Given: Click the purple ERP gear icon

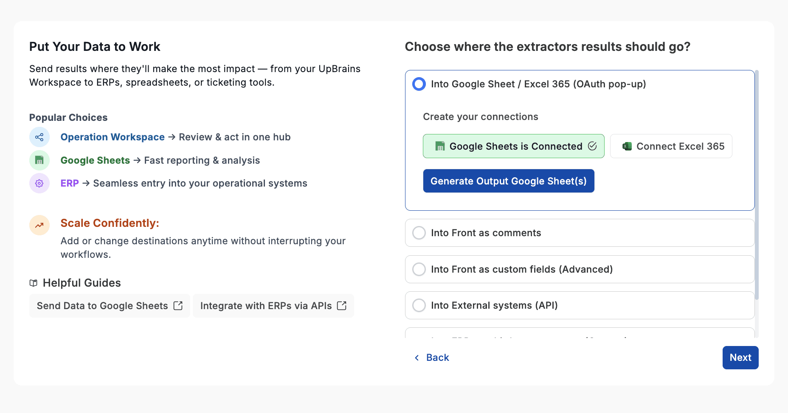Looking at the screenshot, I should (39, 183).
